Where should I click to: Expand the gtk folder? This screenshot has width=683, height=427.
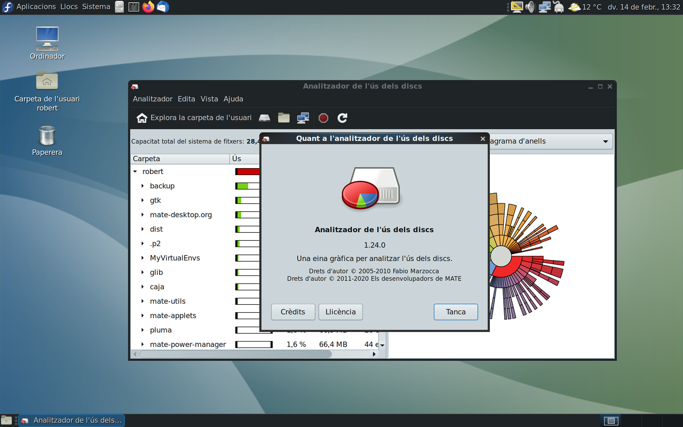click(142, 201)
